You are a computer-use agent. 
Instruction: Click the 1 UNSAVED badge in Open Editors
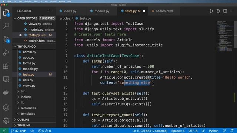(47, 18)
